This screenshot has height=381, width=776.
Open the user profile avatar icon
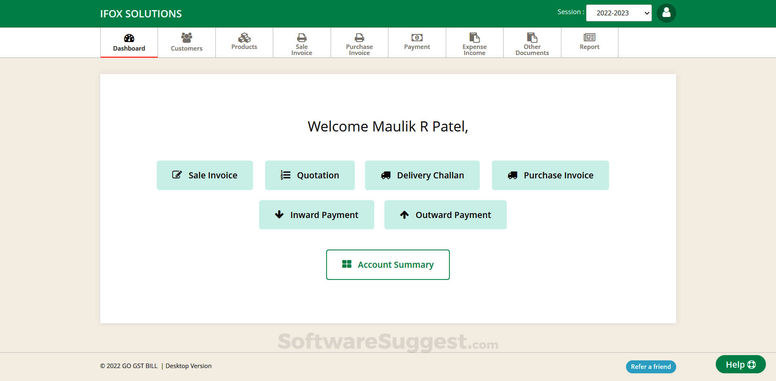point(666,13)
